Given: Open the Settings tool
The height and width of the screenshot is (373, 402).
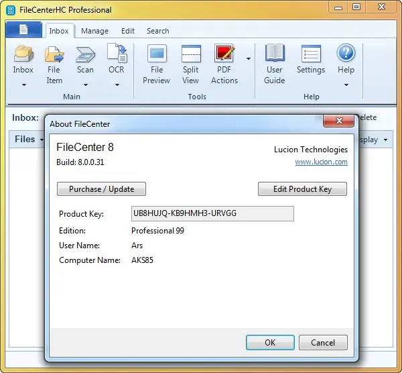Looking at the screenshot, I should 311,60.
